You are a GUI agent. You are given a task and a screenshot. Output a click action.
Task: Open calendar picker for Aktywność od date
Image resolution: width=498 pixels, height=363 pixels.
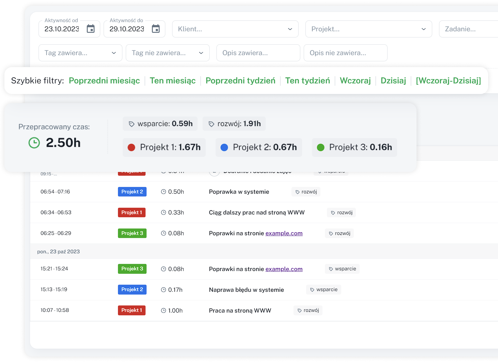91,29
